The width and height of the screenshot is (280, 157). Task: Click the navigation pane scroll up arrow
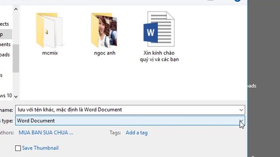(16, 9)
